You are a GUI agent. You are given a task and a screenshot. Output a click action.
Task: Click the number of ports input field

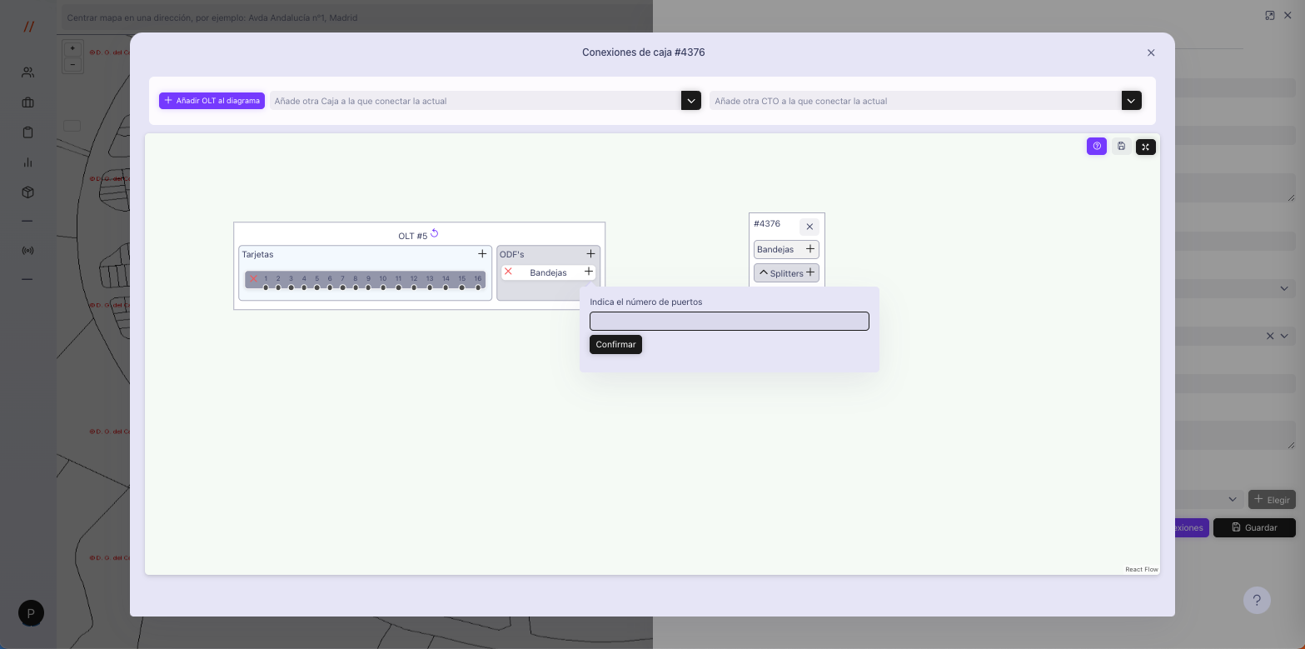[730, 321]
